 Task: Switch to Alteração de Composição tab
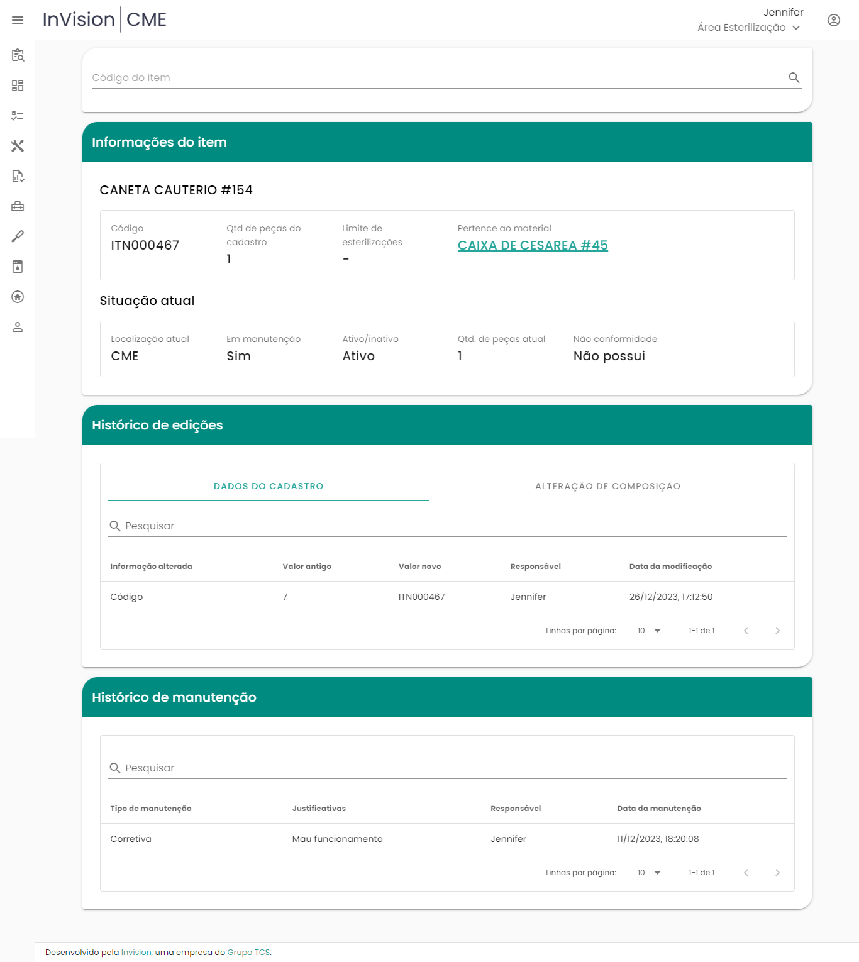[607, 486]
